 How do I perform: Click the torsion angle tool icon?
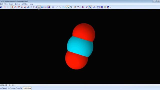click(x=71, y=7)
